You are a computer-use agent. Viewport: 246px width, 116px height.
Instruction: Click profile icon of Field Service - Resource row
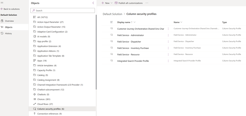tap(111, 54)
